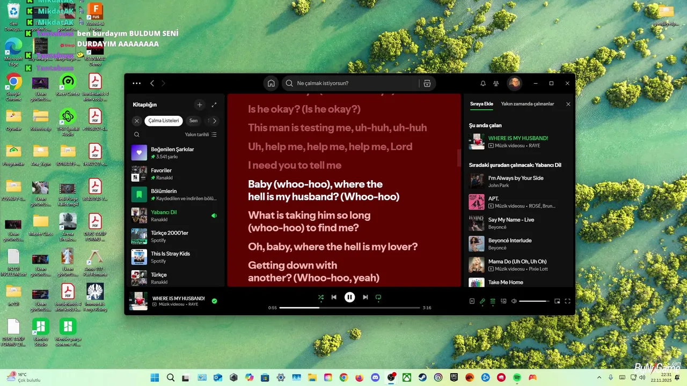Screen dimensions: 687x386
Task: Open the Windows Start button
Action: 155,377
